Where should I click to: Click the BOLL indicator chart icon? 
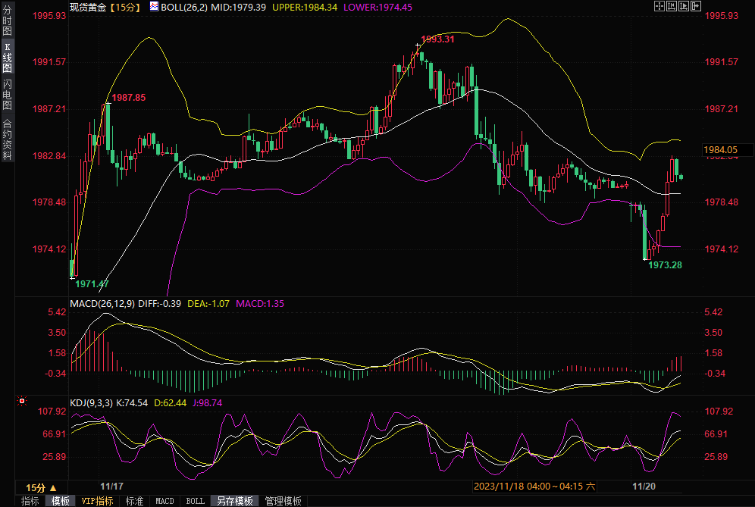[x=154, y=6]
